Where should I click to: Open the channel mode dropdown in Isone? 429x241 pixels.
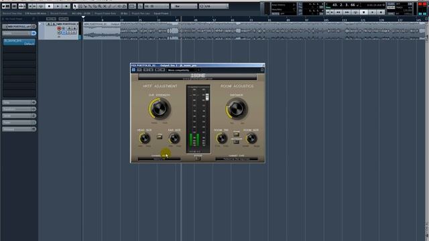click(x=159, y=159)
